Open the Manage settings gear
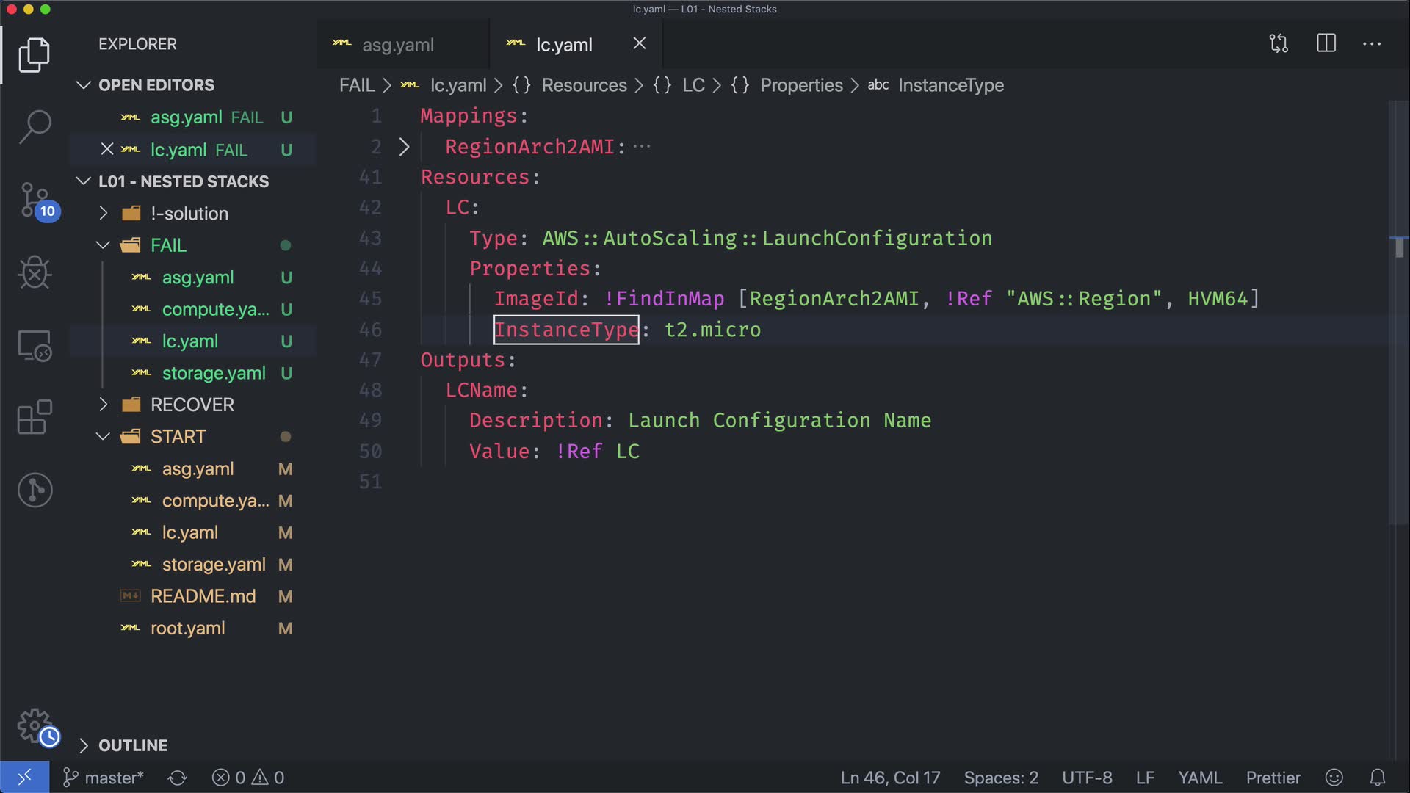1410x793 pixels. point(35,725)
